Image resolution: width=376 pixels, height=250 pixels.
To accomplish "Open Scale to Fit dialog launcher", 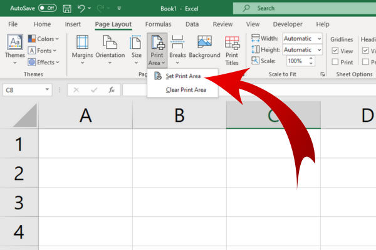I will (323, 74).
